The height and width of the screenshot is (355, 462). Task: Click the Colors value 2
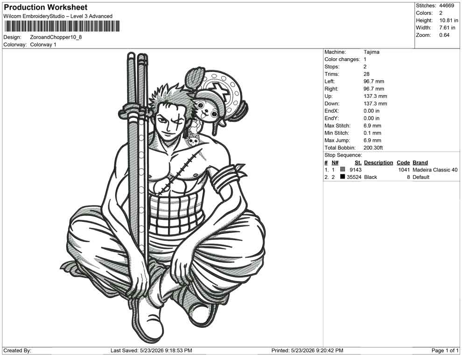(x=441, y=13)
